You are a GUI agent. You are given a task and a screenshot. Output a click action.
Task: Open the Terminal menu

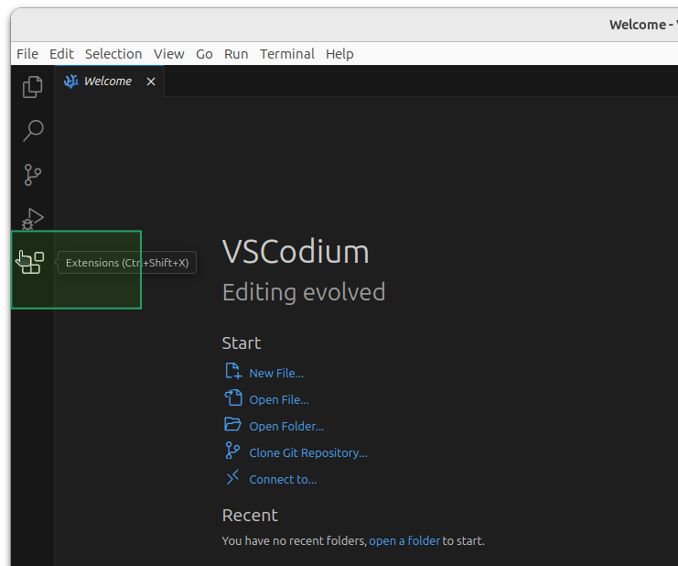[287, 54]
